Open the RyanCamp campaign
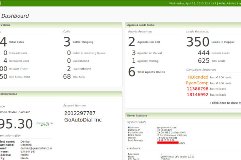The image size is (241, 160). point(197,83)
